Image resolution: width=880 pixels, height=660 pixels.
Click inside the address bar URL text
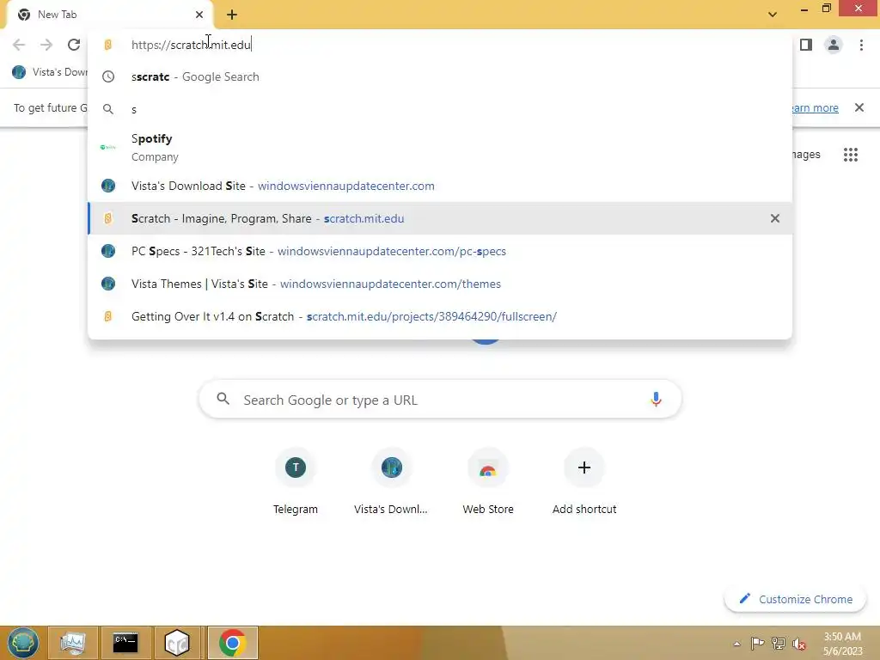pos(191,45)
